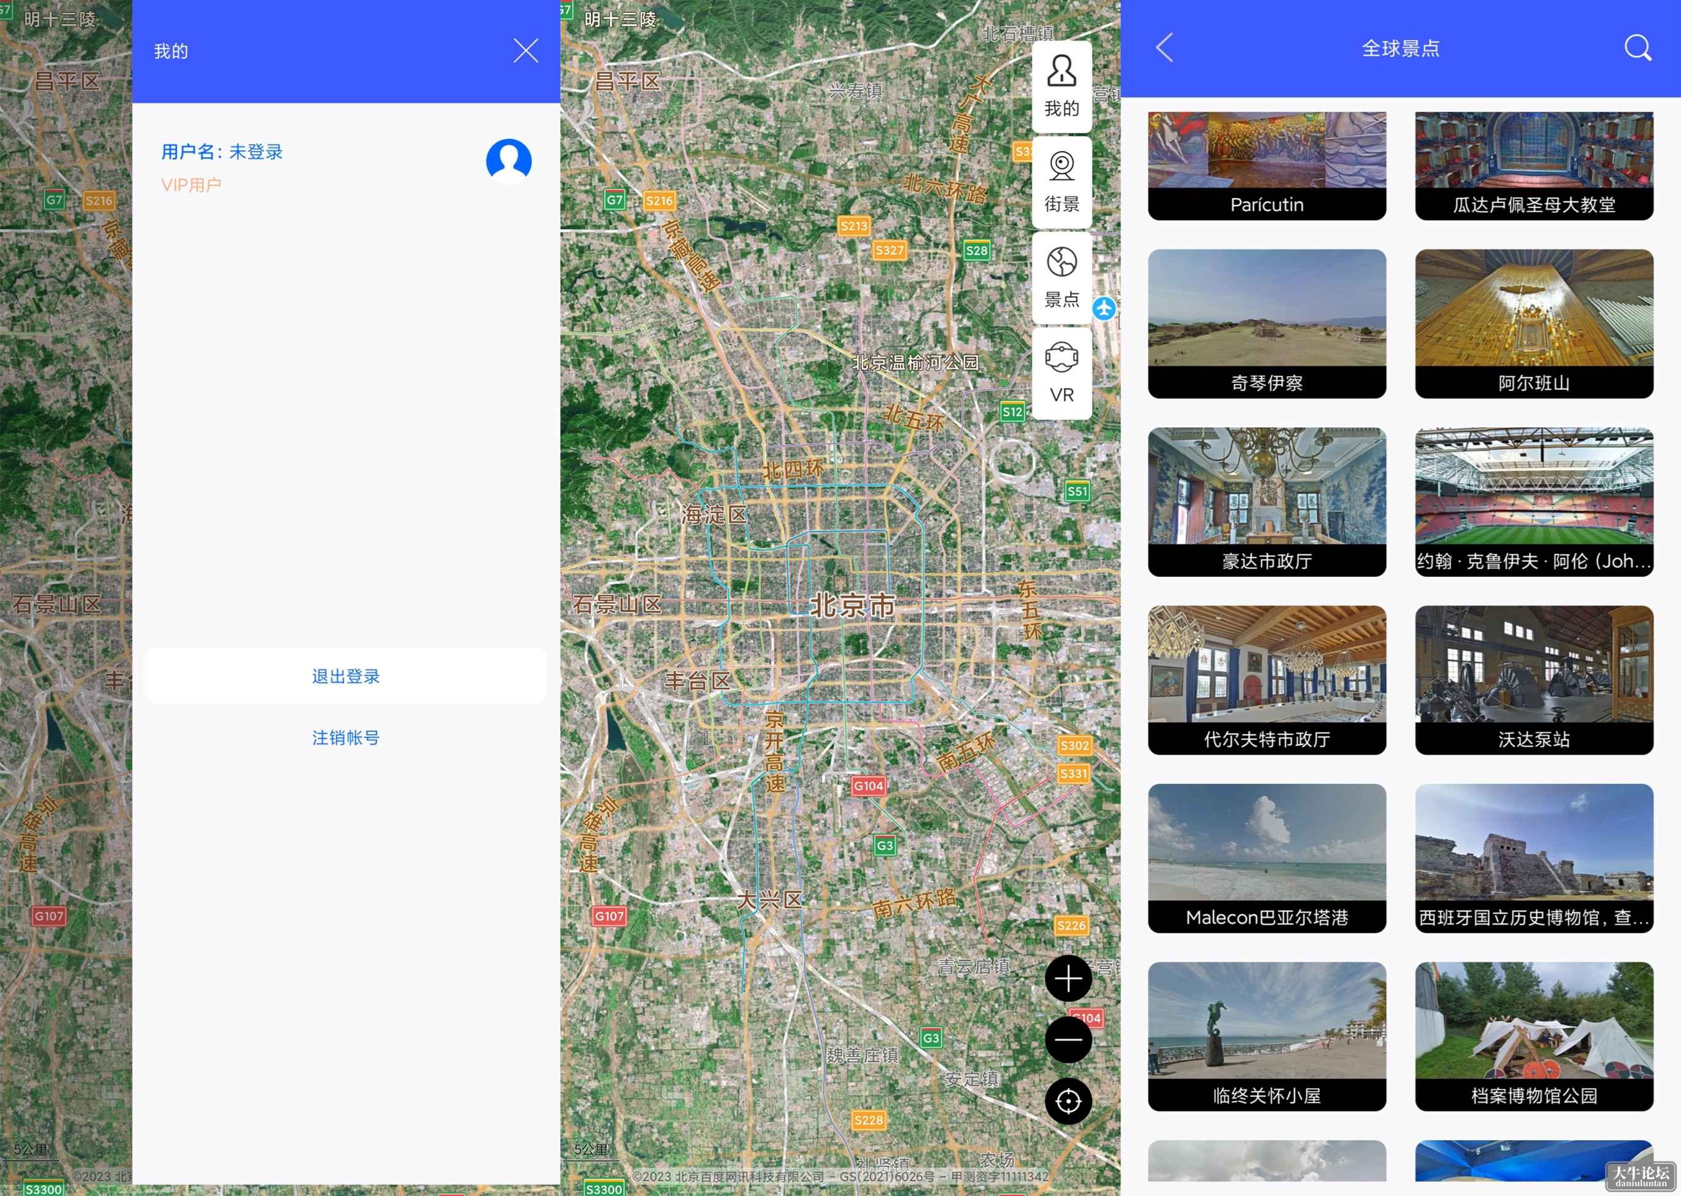Open the VR headset button
The image size is (1681, 1196).
tap(1062, 373)
